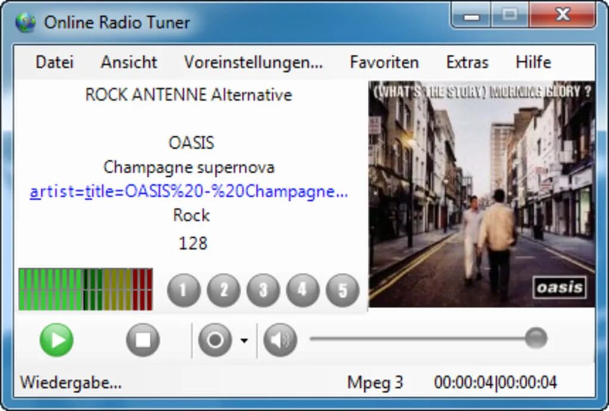Click the 00:00:04|00:00:04 time counter
This screenshot has width=609, height=411.
pyautogui.click(x=496, y=383)
